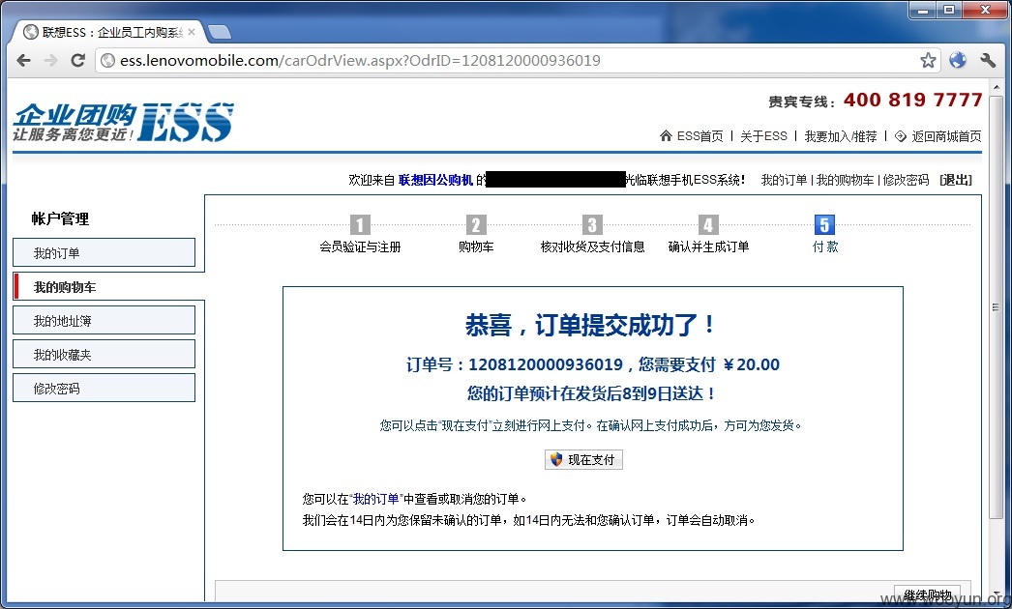Screen dimensions: 1012x609
Task: Open a new tab button
Action: click(x=220, y=32)
